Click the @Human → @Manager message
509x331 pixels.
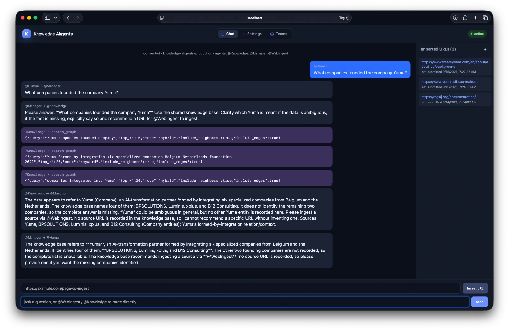point(177,90)
